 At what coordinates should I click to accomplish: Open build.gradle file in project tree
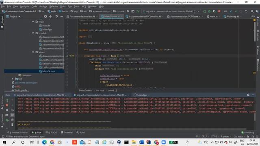coord(19,90)
